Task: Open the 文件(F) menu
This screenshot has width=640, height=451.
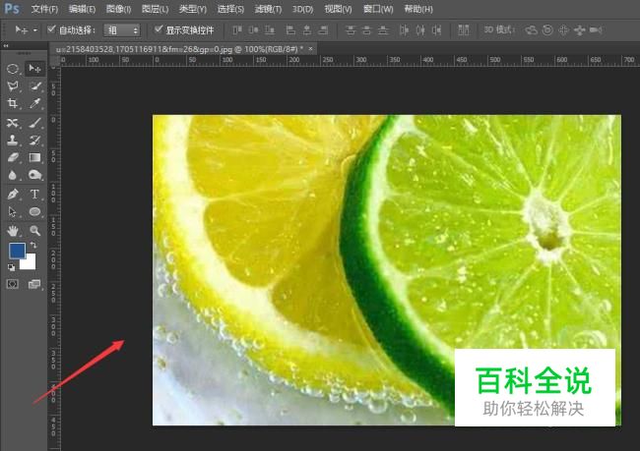Action: coord(44,9)
